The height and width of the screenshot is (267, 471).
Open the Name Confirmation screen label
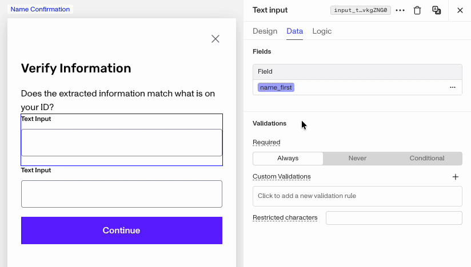pyautogui.click(x=40, y=9)
